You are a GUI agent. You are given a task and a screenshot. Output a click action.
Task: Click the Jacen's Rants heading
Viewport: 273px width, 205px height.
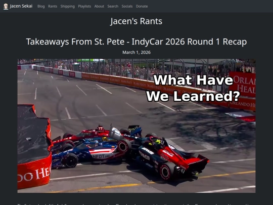pos(136,21)
